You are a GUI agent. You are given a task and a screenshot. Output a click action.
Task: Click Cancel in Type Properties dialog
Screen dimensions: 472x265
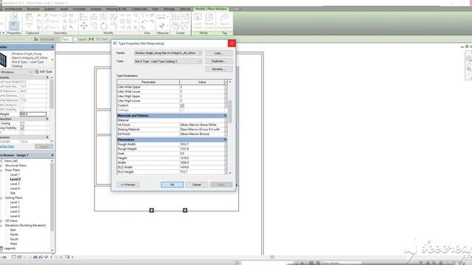pos(197,185)
